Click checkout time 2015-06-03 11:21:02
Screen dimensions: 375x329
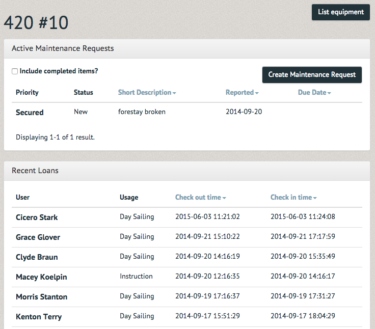click(207, 216)
